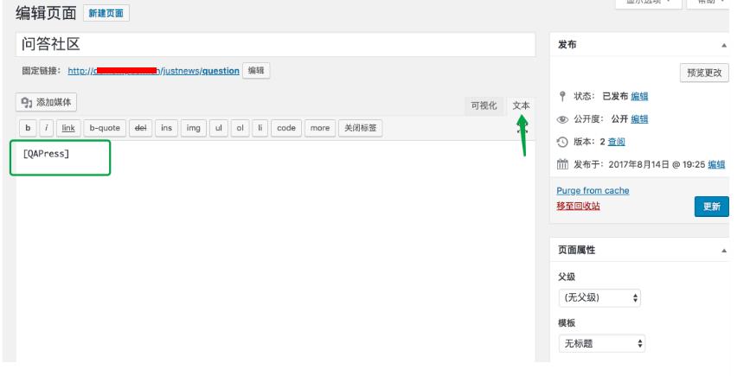Click the calendar icon beside 发布于
Image resolution: width=750 pixels, height=376 pixels.
tap(562, 165)
